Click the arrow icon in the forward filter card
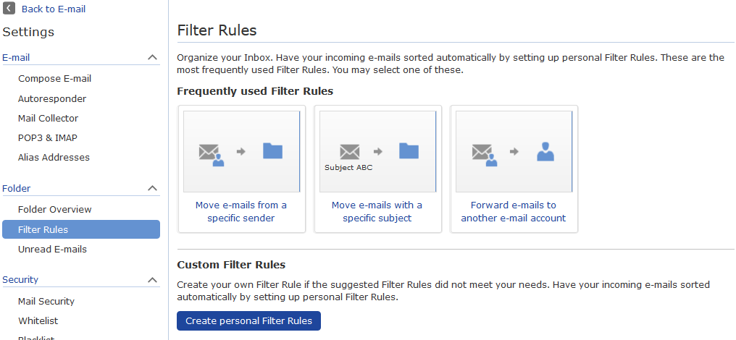736x340 pixels. (x=514, y=151)
